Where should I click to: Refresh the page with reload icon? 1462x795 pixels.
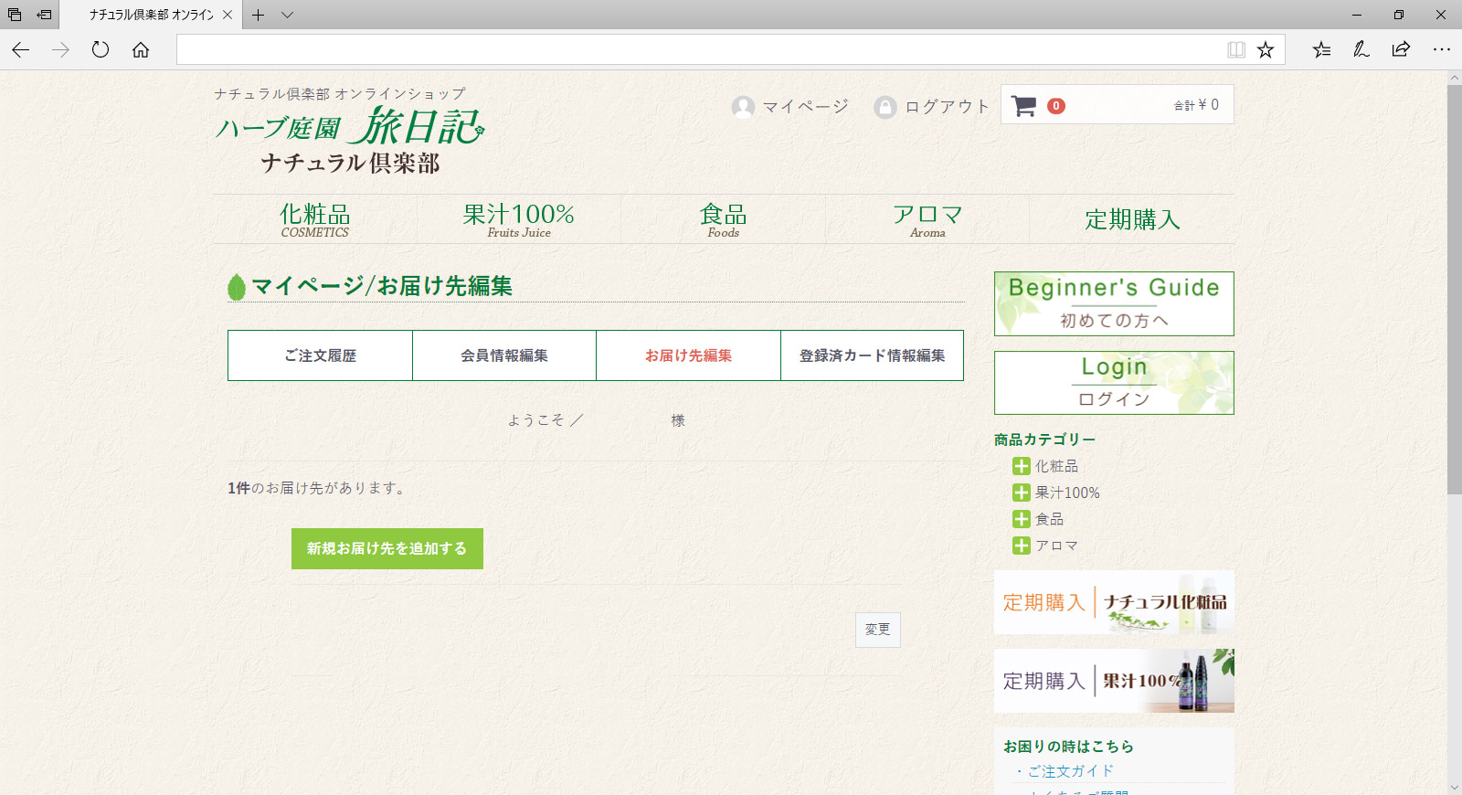pos(101,49)
